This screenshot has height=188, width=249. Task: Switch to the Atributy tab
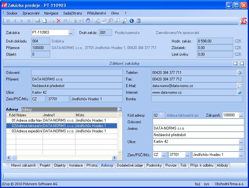(222, 165)
